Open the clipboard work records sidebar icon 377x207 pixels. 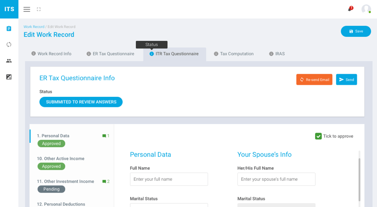(x=9, y=29)
